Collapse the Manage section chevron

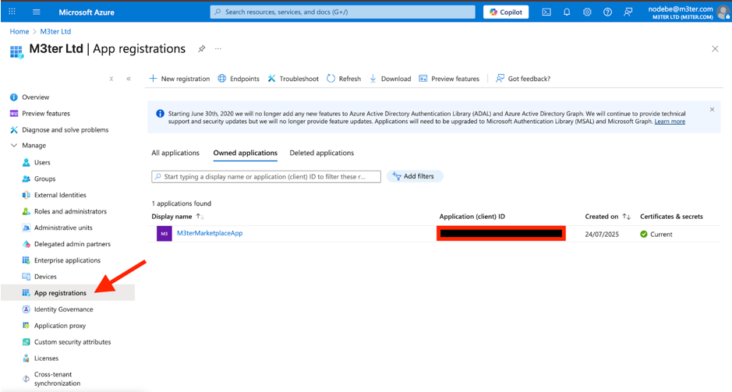(14, 146)
